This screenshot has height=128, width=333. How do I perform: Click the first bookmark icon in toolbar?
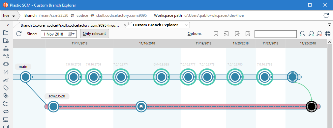(x=216, y=34)
